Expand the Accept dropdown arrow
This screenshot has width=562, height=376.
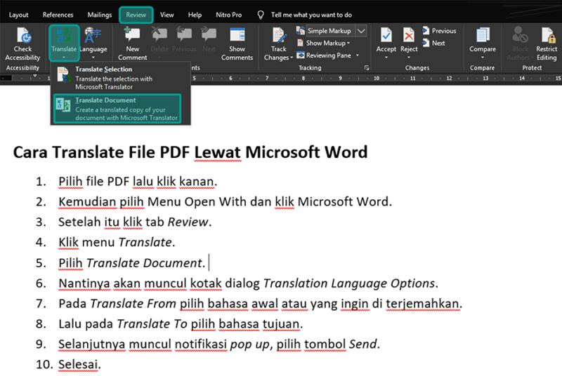386,58
